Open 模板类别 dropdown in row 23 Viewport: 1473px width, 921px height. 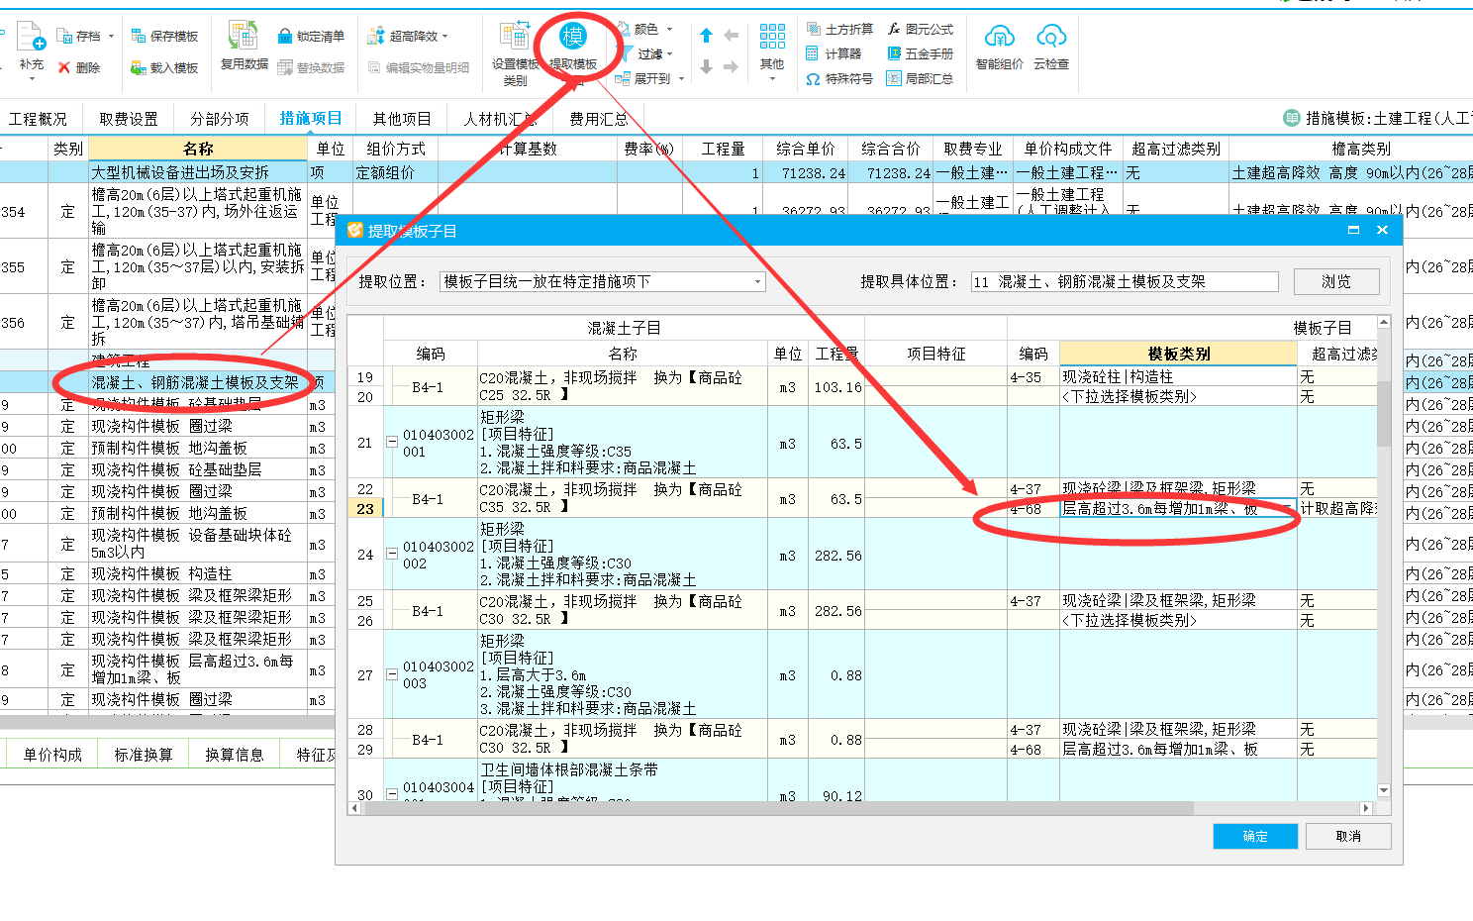(x=1287, y=508)
